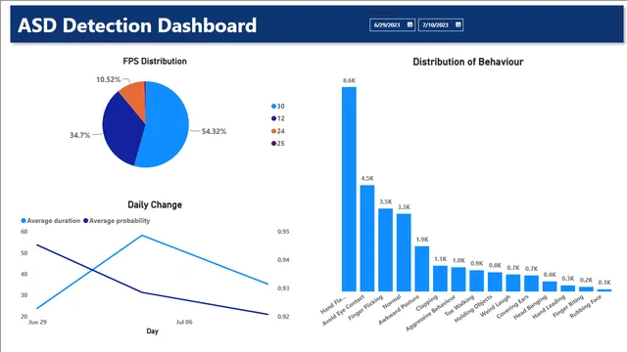Click the 30 FPS legend entry
This screenshot has width=627, height=352.
(278, 107)
